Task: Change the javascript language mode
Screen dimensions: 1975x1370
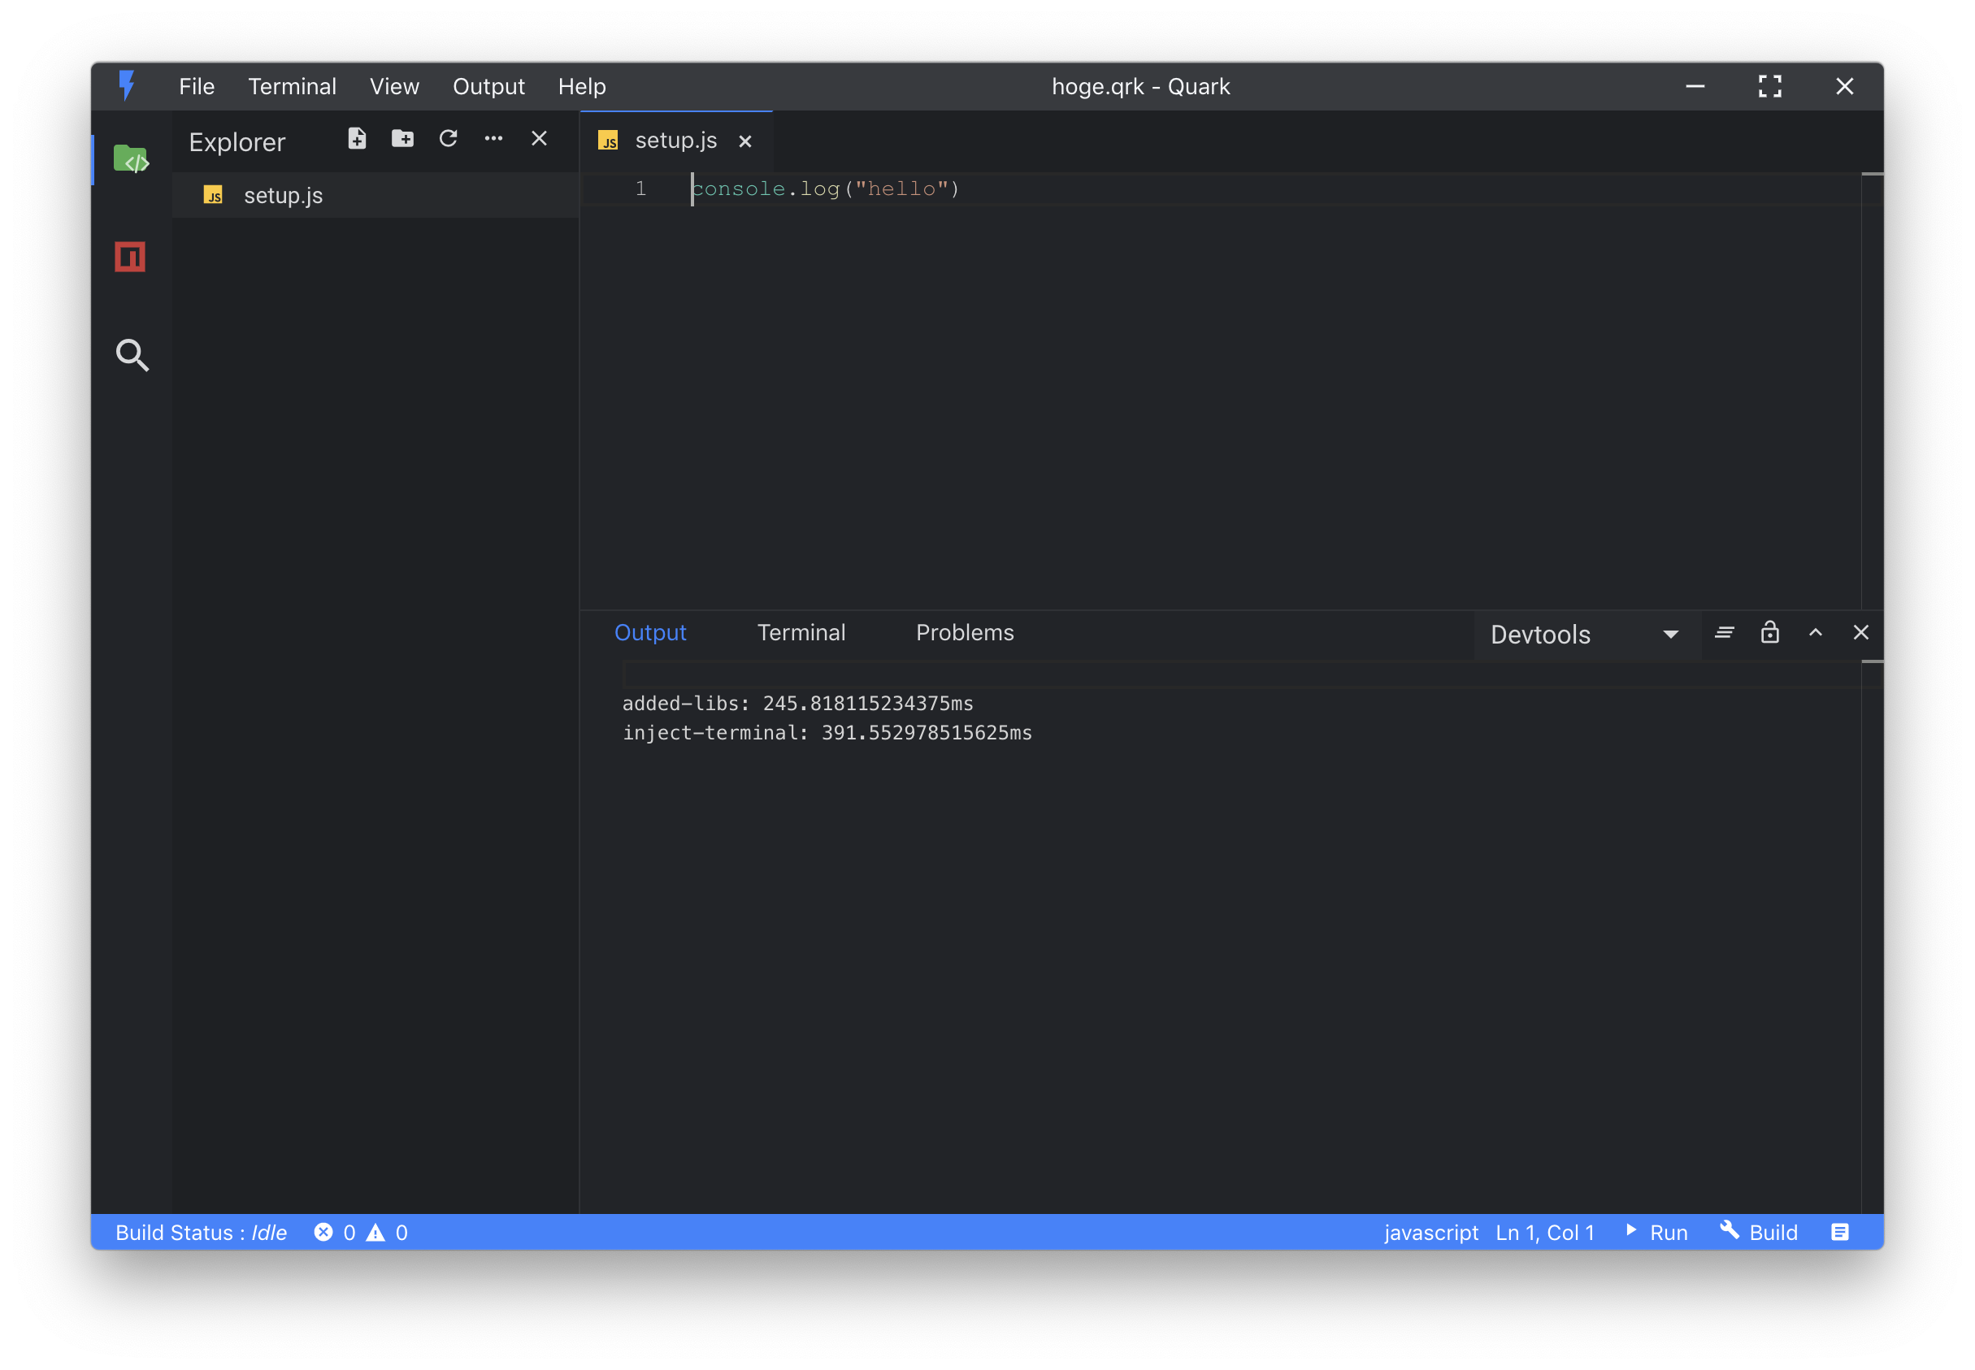Action: [1430, 1232]
